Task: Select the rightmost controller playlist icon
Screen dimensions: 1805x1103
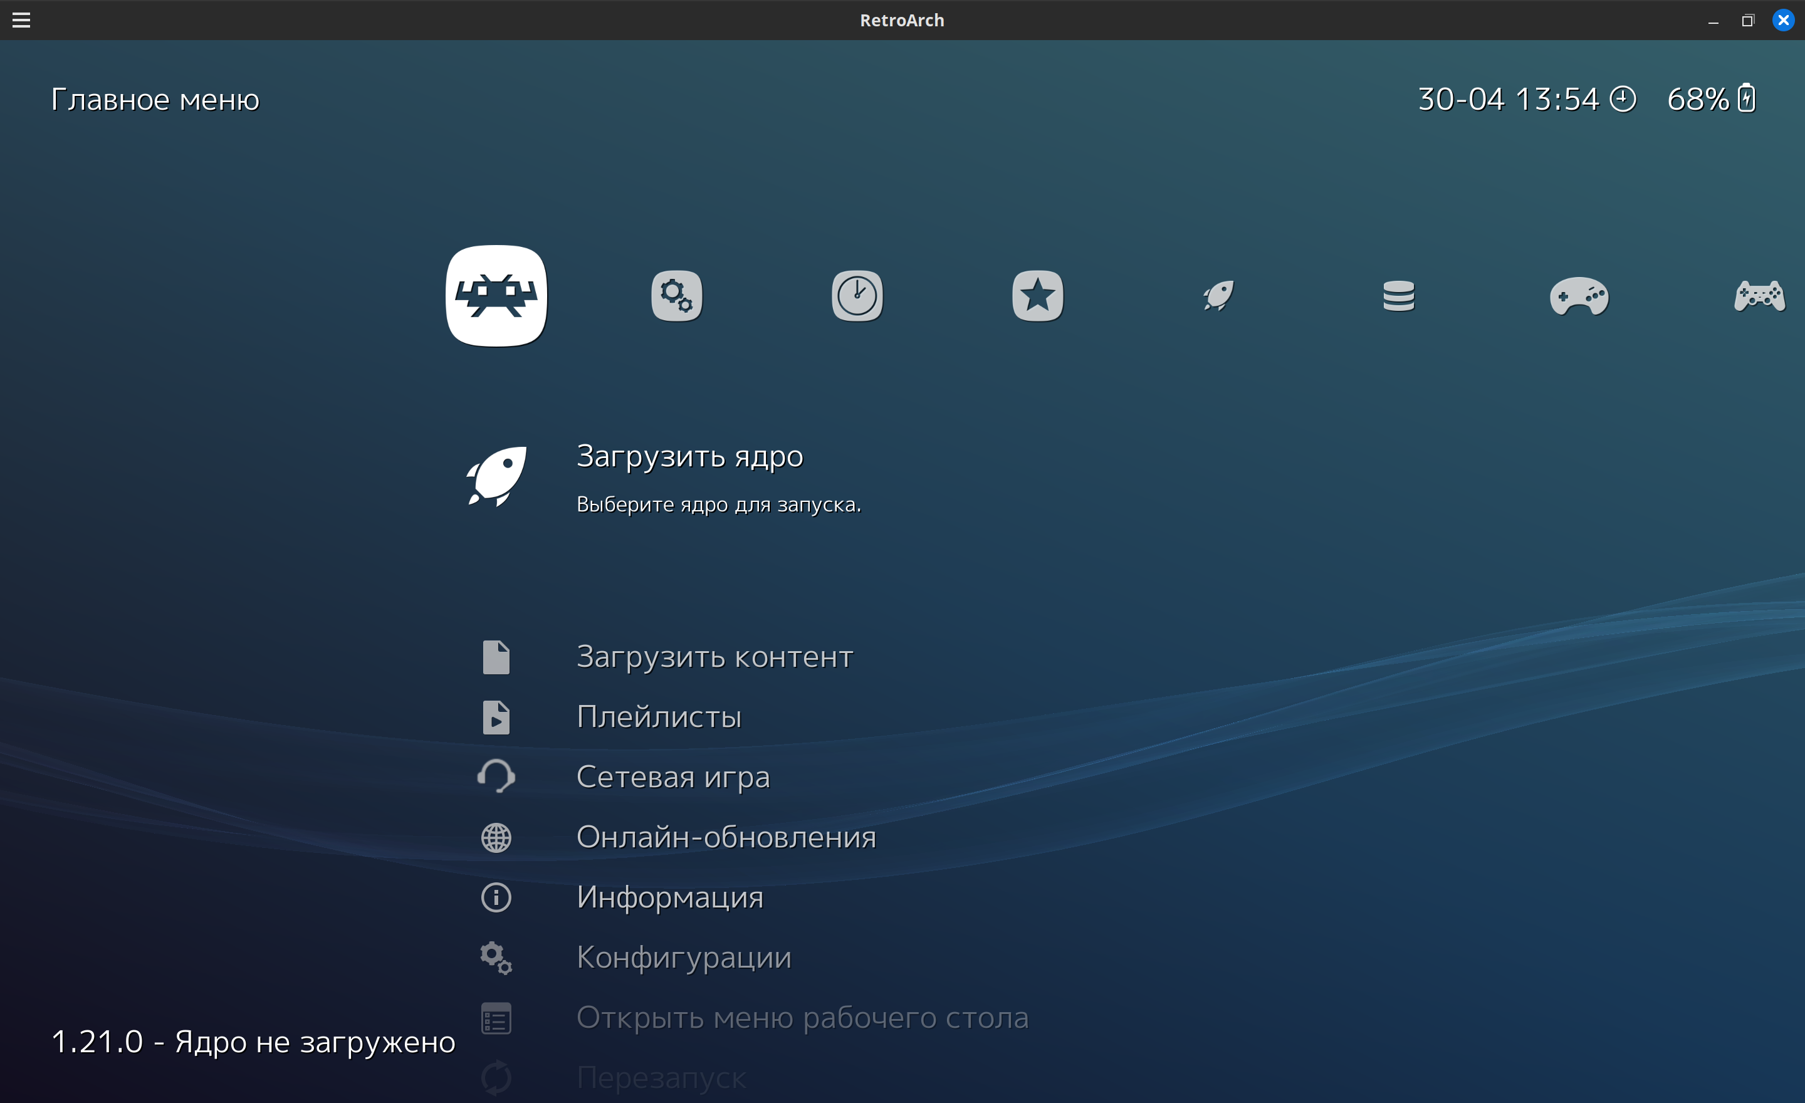Action: [x=1759, y=296]
